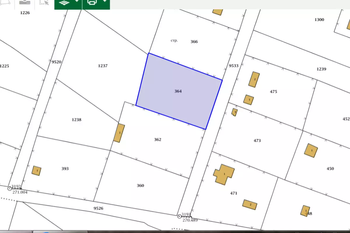Click the grayed-out drawer icon in toolbar
Screen dimensions: 350x233
pos(24,2)
